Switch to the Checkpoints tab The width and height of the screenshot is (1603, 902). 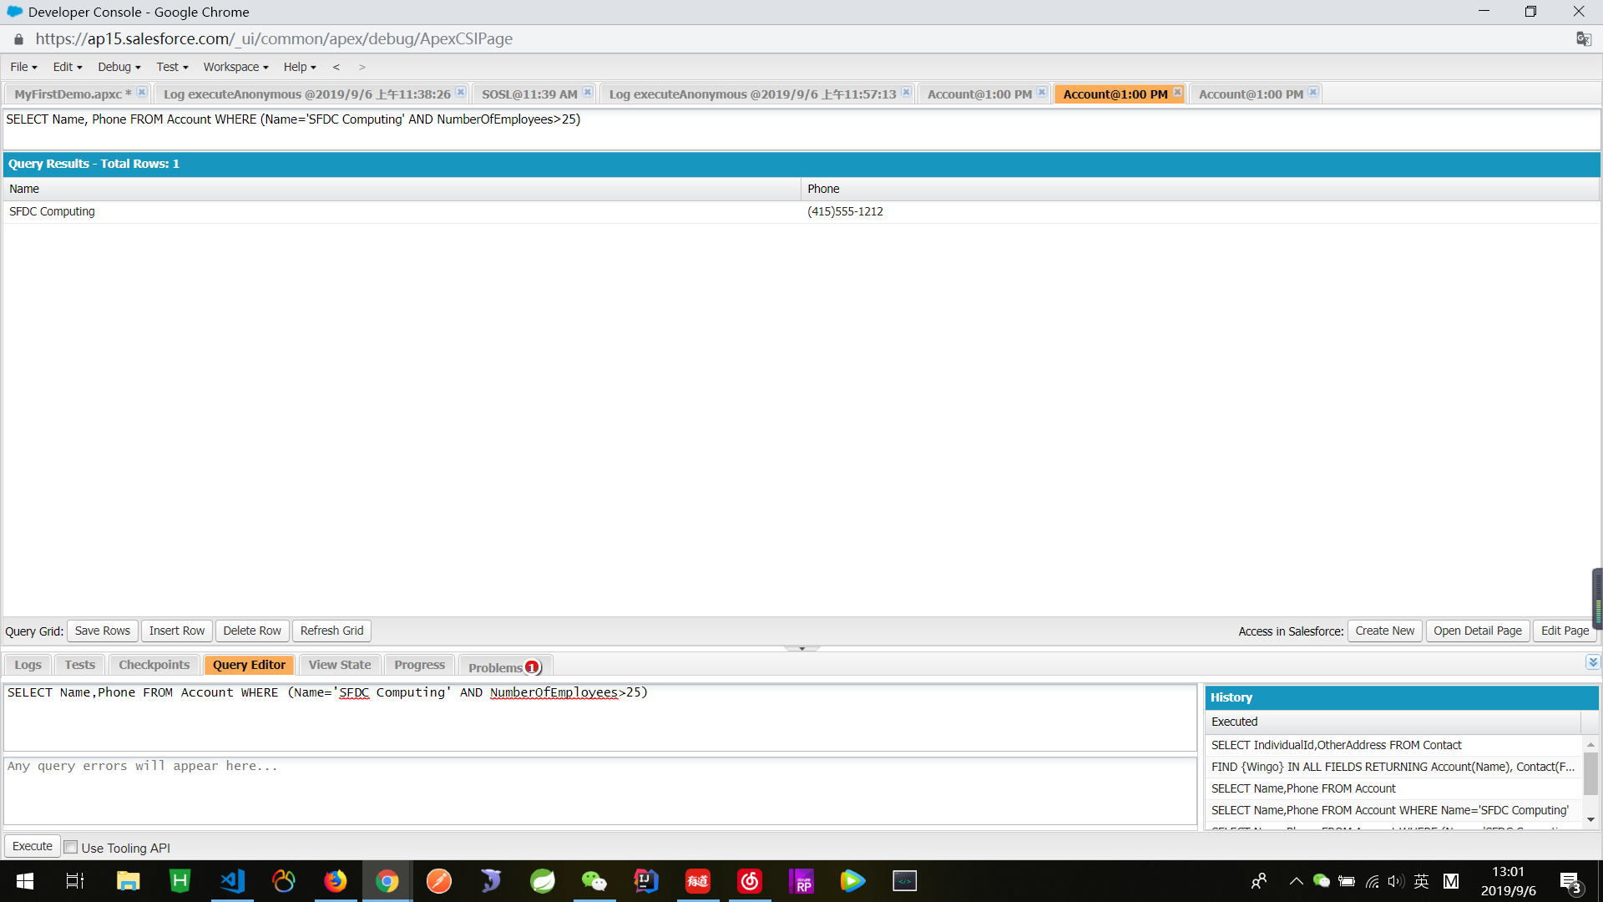pos(153,664)
